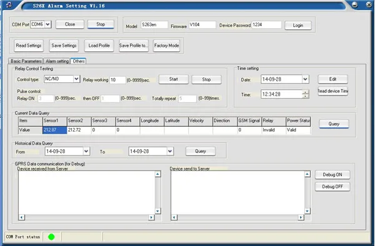The image size is (375, 246).
Task: Switch to the Basic Parameters tab
Action: point(26,61)
